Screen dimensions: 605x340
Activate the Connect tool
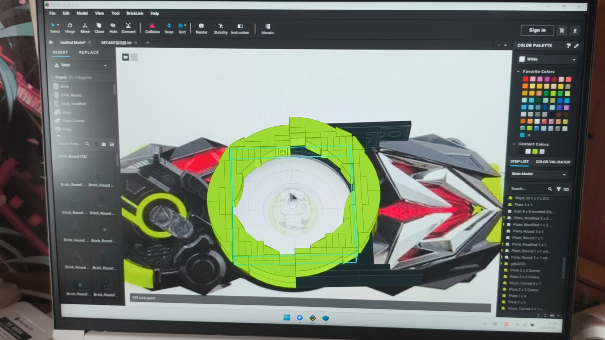click(128, 28)
